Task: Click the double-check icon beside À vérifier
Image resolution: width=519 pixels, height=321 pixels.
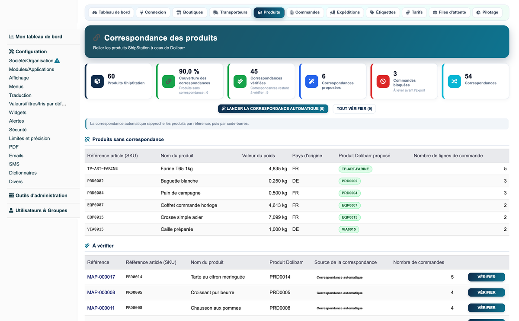Action: click(87, 246)
